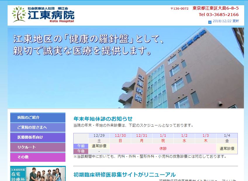Image resolution: width=248 pixels, height=181 pixels.
Task: Open the リクルート menu item
Action: click(38, 147)
